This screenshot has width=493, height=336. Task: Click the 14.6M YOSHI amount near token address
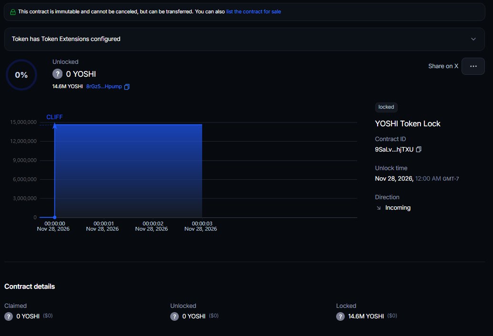pyautogui.click(x=68, y=86)
